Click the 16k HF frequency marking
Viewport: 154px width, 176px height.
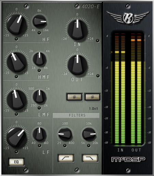46,30
